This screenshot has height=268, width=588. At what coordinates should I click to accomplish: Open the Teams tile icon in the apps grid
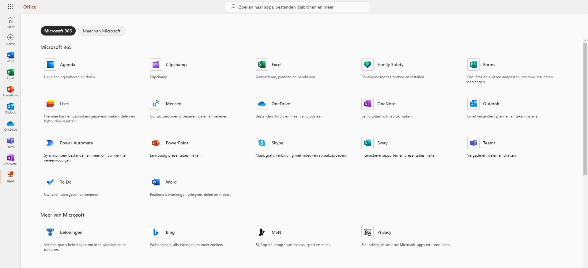tap(473, 143)
